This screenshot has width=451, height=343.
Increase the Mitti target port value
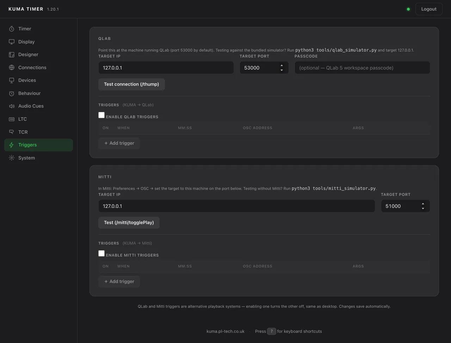pyautogui.click(x=423, y=204)
